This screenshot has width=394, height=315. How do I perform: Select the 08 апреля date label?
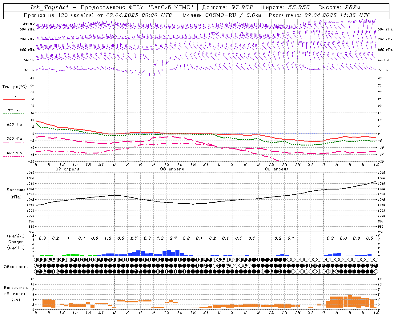pyautogui.click(x=172, y=169)
